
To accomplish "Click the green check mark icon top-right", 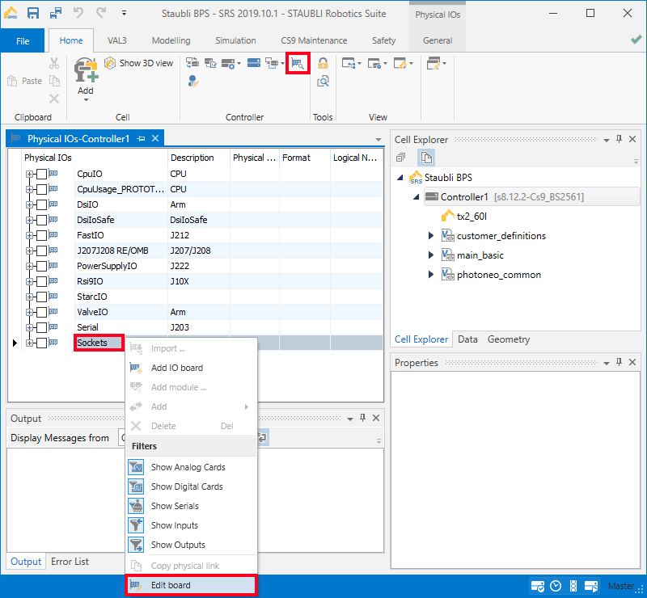I will 636,40.
